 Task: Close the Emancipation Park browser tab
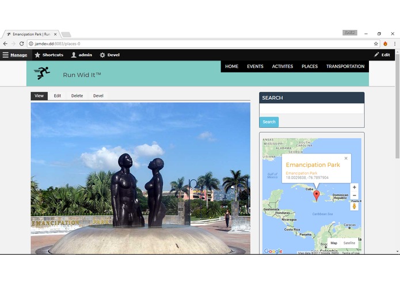(x=55, y=34)
